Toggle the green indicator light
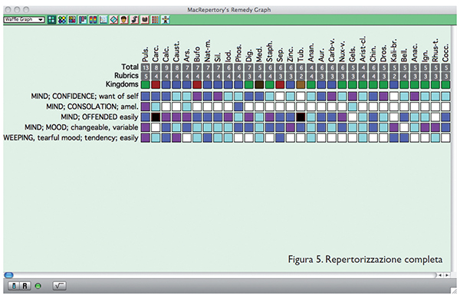The height and width of the screenshot is (299, 460). coord(38,286)
